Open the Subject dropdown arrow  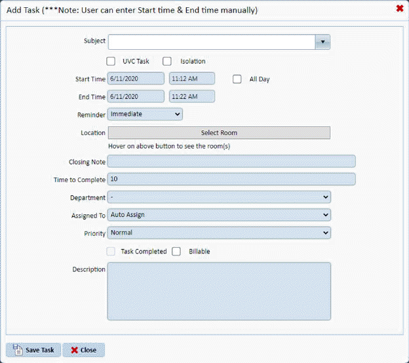322,42
